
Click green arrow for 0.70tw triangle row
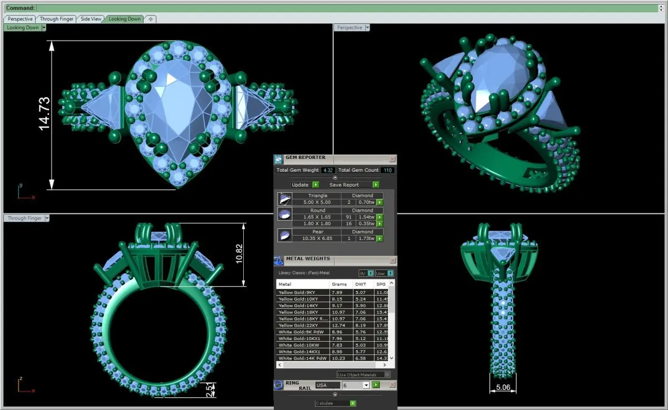coord(380,202)
